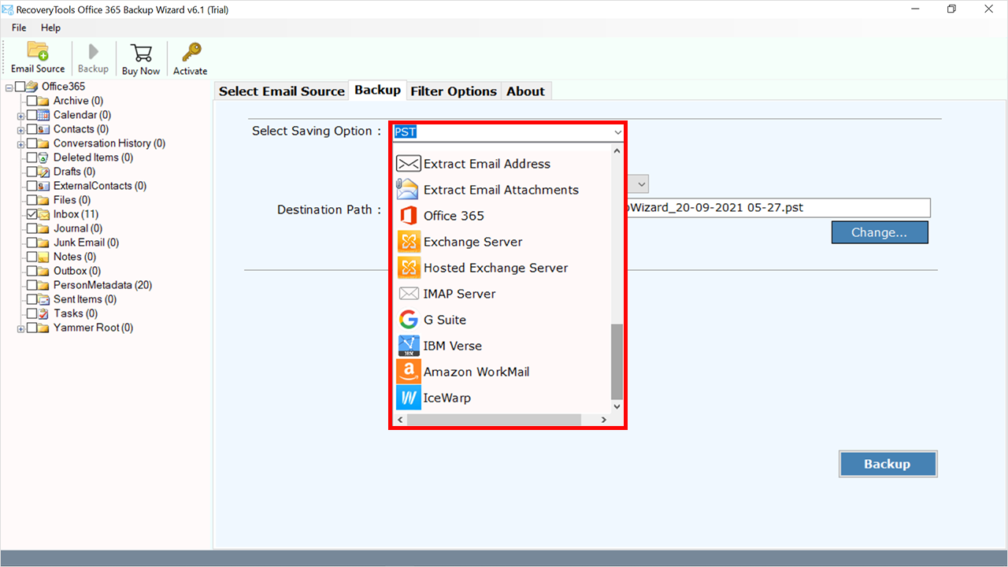Click the Deleted Items folder icon

45,157
